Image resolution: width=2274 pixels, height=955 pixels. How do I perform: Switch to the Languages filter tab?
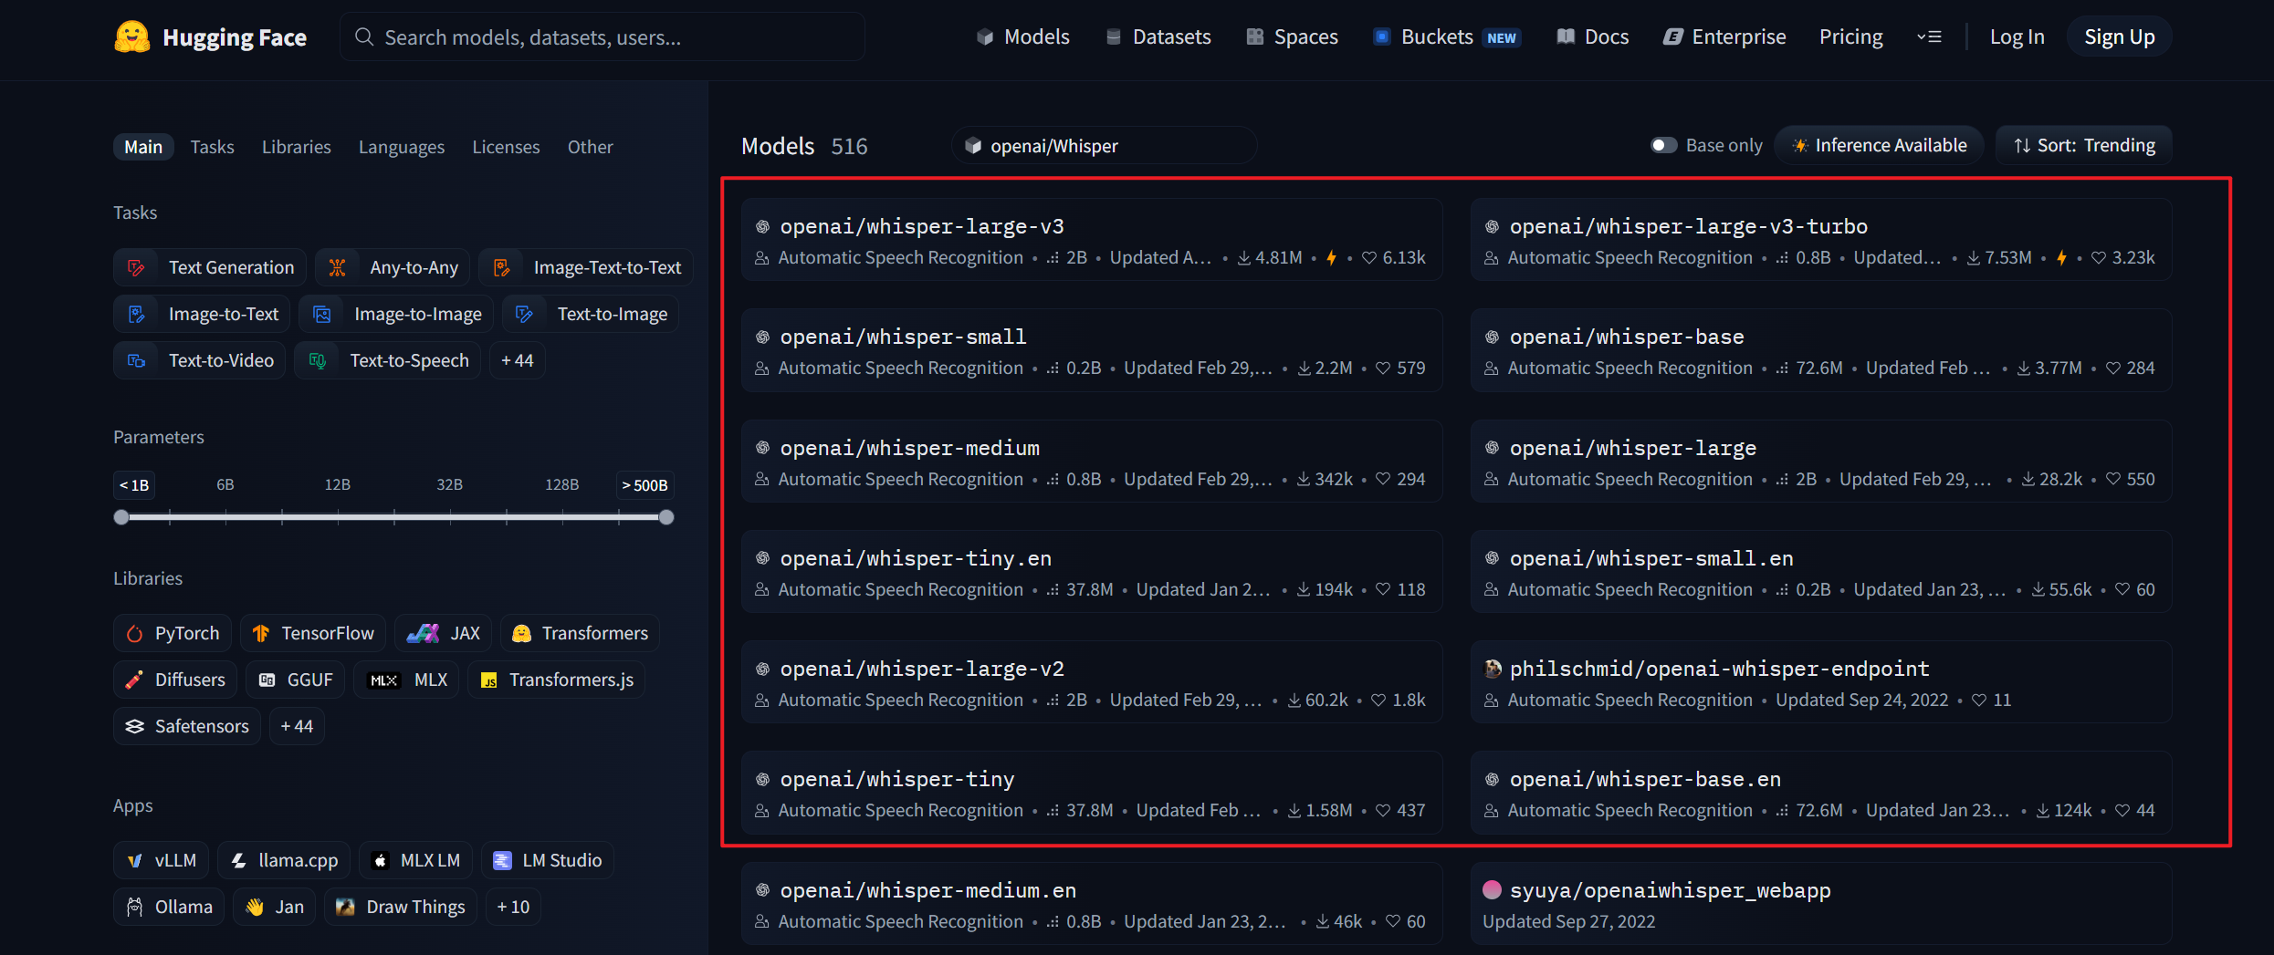pyautogui.click(x=402, y=147)
